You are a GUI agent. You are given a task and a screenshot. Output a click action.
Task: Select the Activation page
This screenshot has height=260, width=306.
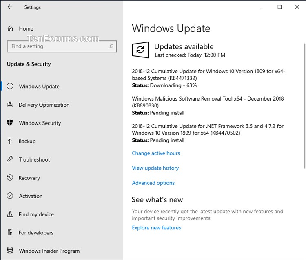31,196
